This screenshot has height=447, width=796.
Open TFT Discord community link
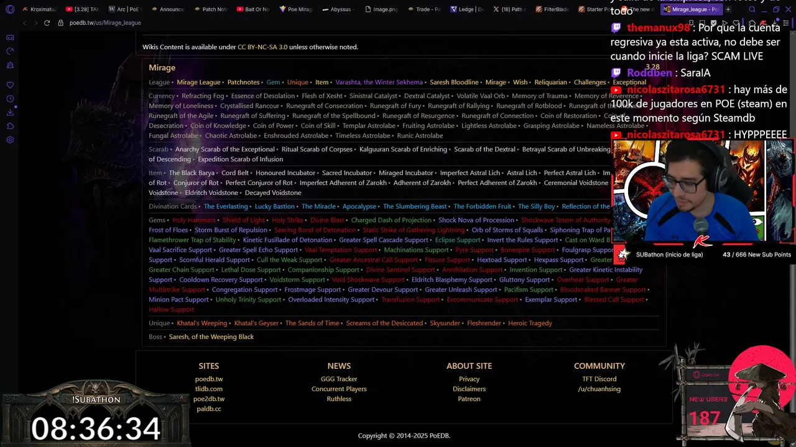click(599, 379)
